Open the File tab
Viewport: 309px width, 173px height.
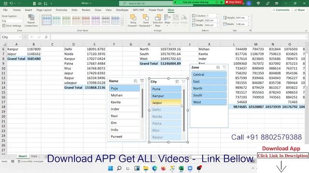5,10
